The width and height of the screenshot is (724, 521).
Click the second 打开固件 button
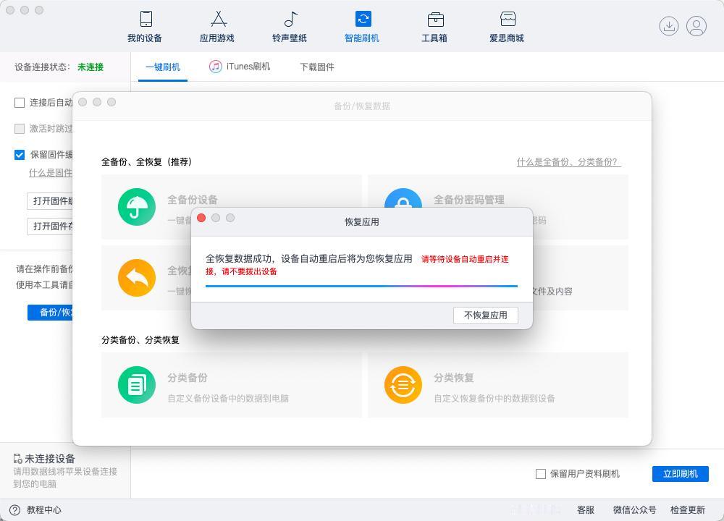coord(50,226)
